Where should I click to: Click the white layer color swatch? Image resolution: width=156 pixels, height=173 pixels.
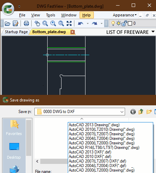pos(130,23)
